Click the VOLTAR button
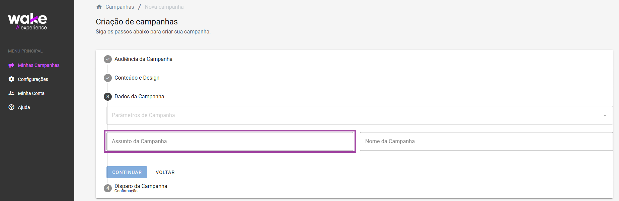Screen dimensions: 619x201 coord(165,172)
